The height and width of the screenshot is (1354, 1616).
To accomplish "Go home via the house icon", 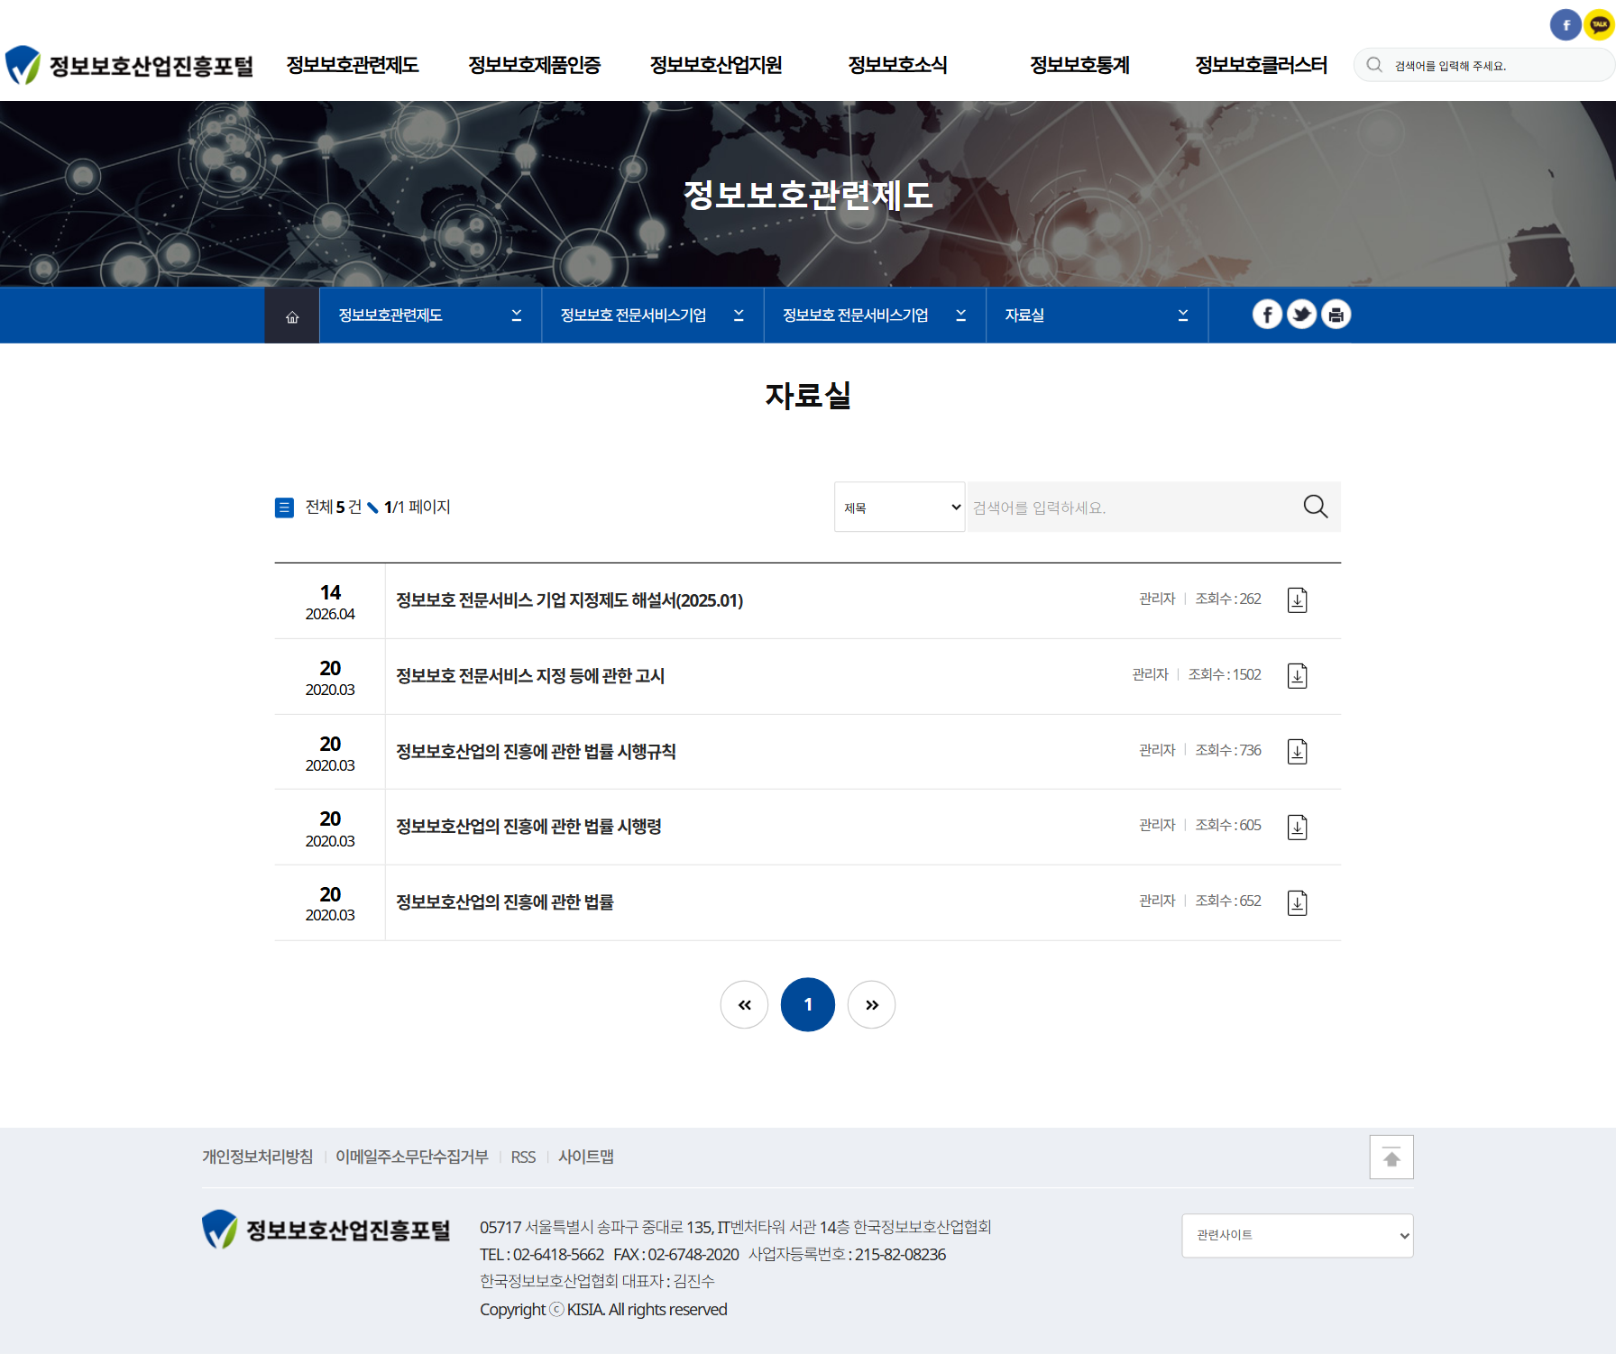I will [292, 316].
